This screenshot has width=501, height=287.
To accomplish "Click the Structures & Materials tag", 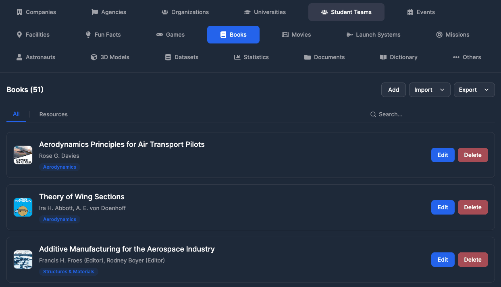I will pyautogui.click(x=69, y=272).
